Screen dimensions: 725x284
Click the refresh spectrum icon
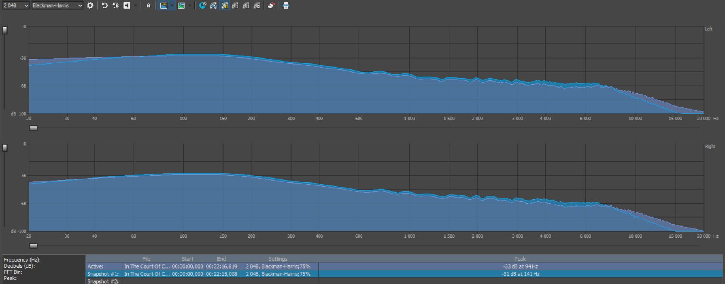tap(104, 5)
